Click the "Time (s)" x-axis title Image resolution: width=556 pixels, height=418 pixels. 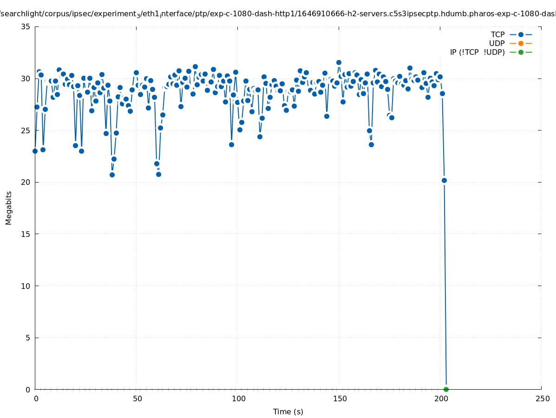click(288, 411)
